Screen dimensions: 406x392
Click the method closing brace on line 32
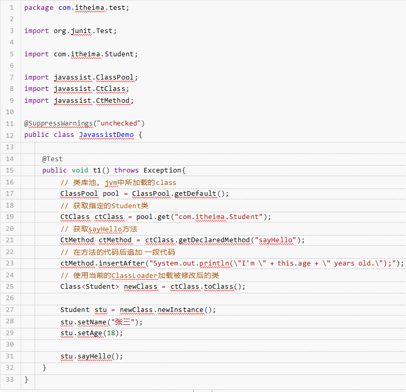tap(44, 368)
